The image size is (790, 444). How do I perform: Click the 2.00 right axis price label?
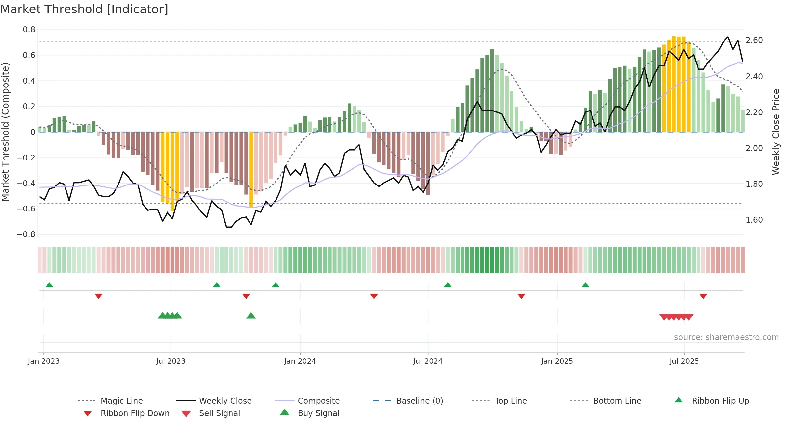coord(754,148)
